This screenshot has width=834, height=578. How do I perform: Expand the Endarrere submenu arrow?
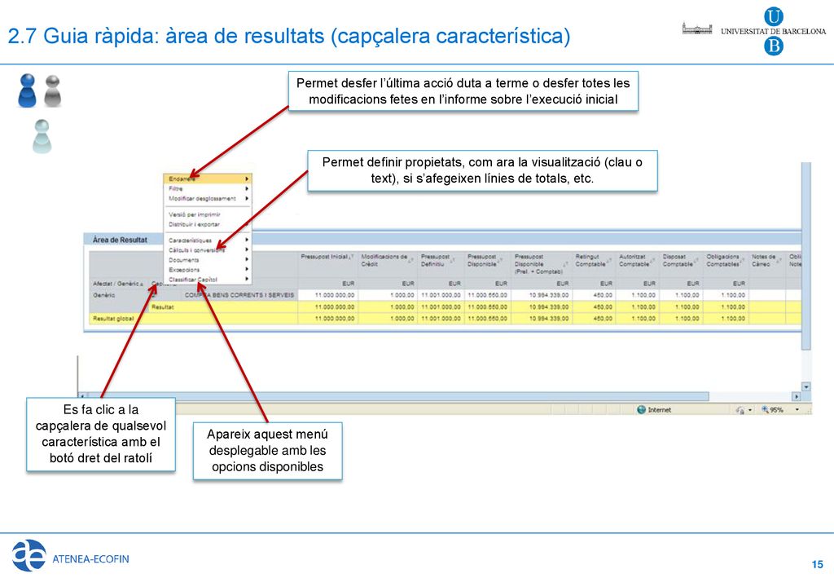click(x=247, y=179)
